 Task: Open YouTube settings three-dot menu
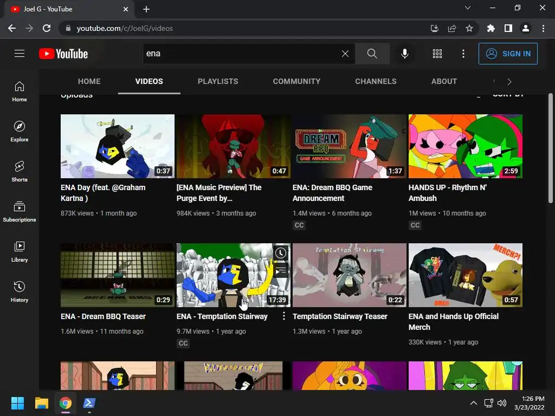[x=463, y=54]
